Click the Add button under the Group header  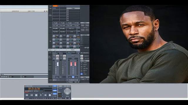click(83, 79)
